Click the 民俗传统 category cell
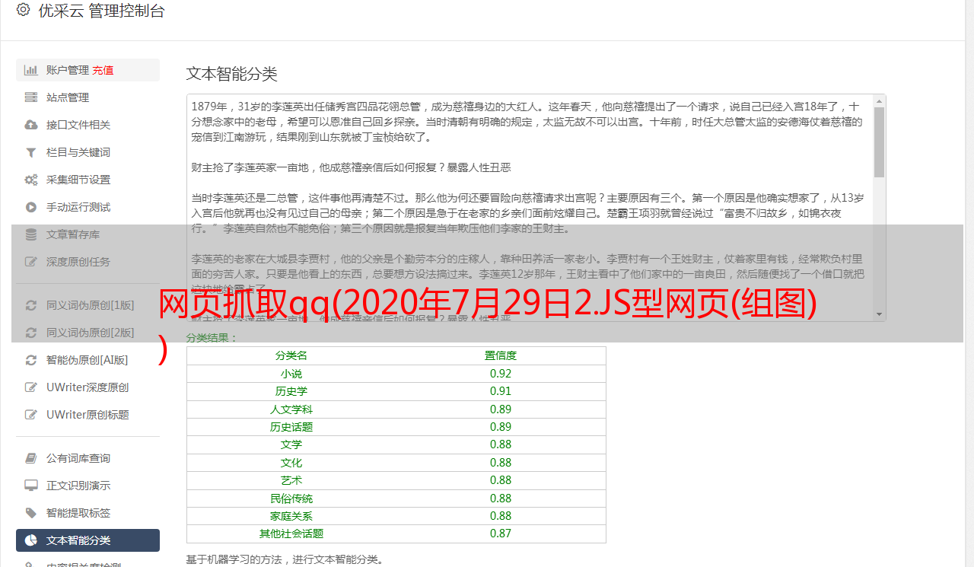 [x=291, y=499]
